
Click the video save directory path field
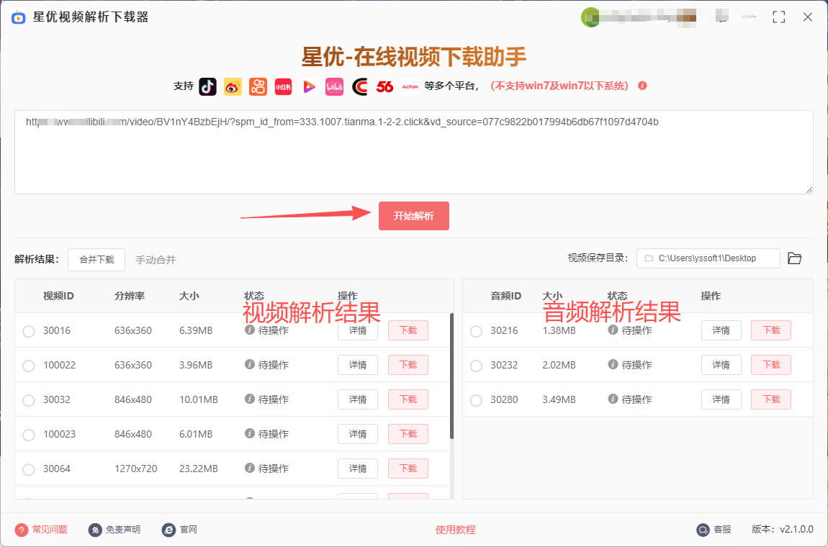point(708,258)
